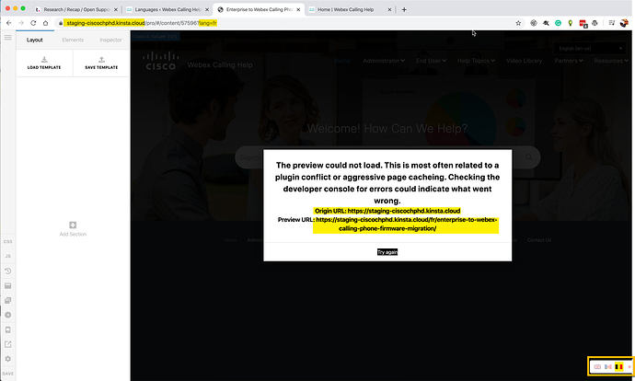The image size is (635, 381).
Task: Expand the Administrator menu
Action: (384, 61)
